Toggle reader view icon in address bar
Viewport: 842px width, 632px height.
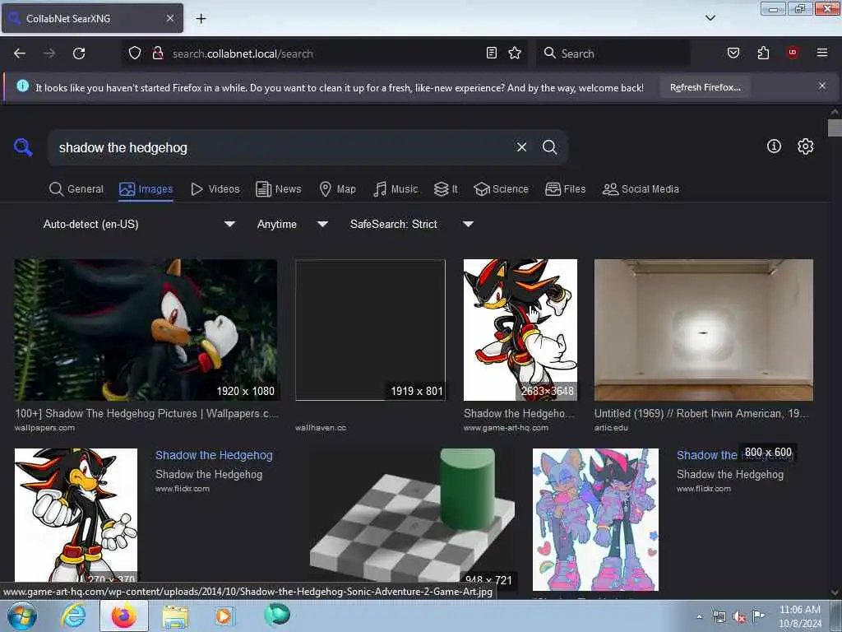(491, 53)
